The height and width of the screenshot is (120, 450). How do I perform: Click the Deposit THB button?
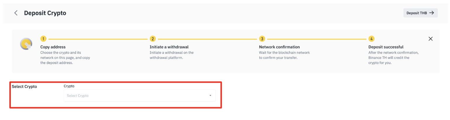[x=420, y=13]
